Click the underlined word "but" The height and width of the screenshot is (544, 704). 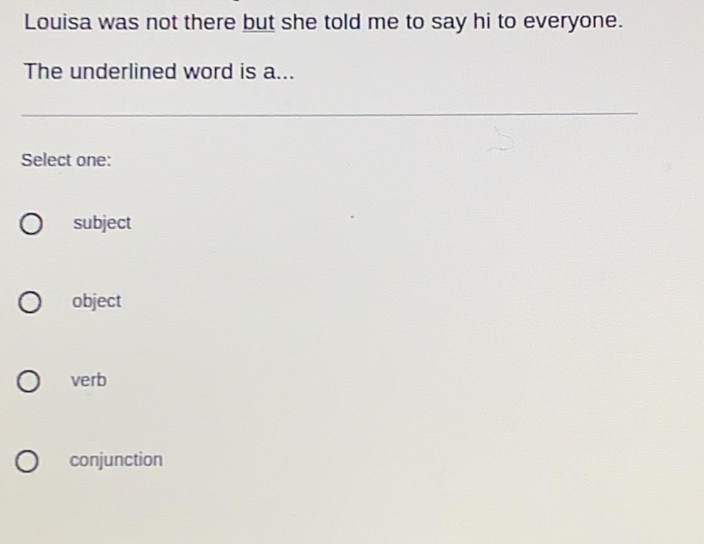(x=259, y=22)
